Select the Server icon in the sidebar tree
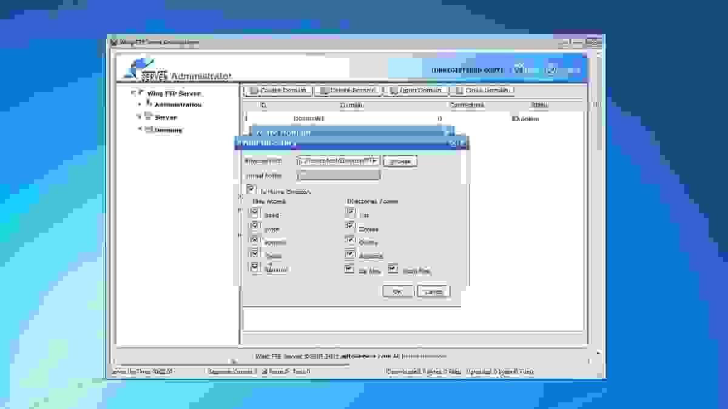Screen dimensions: 728x409 tap(147, 115)
